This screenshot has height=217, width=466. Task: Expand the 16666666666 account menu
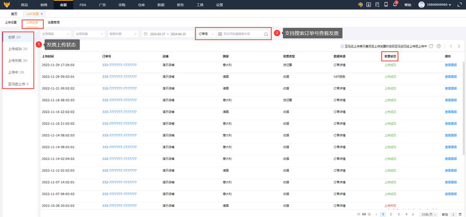tap(438, 5)
